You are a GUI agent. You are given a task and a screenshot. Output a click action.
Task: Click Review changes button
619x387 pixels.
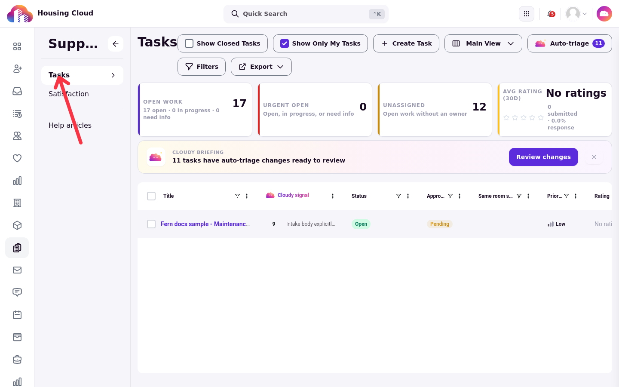(x=543, y=157)
